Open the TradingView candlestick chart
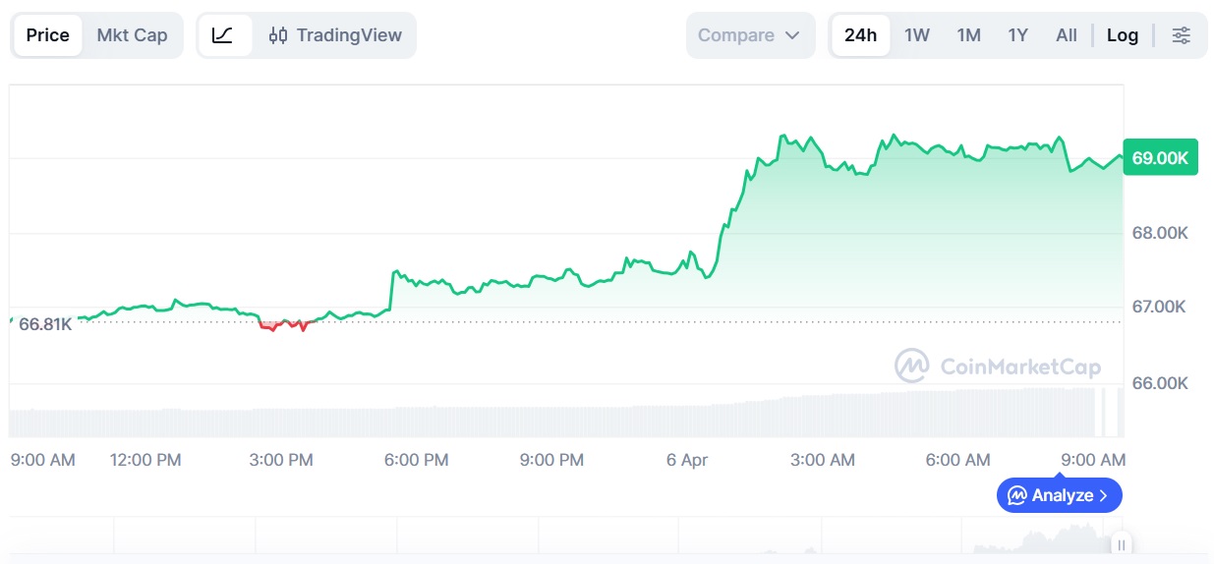 point(335,35)
